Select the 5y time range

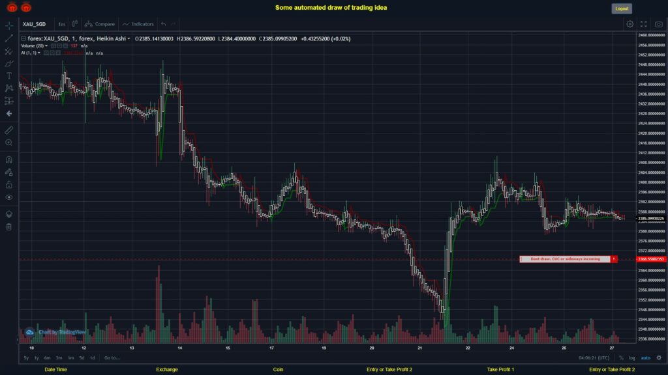pos(26,357)
